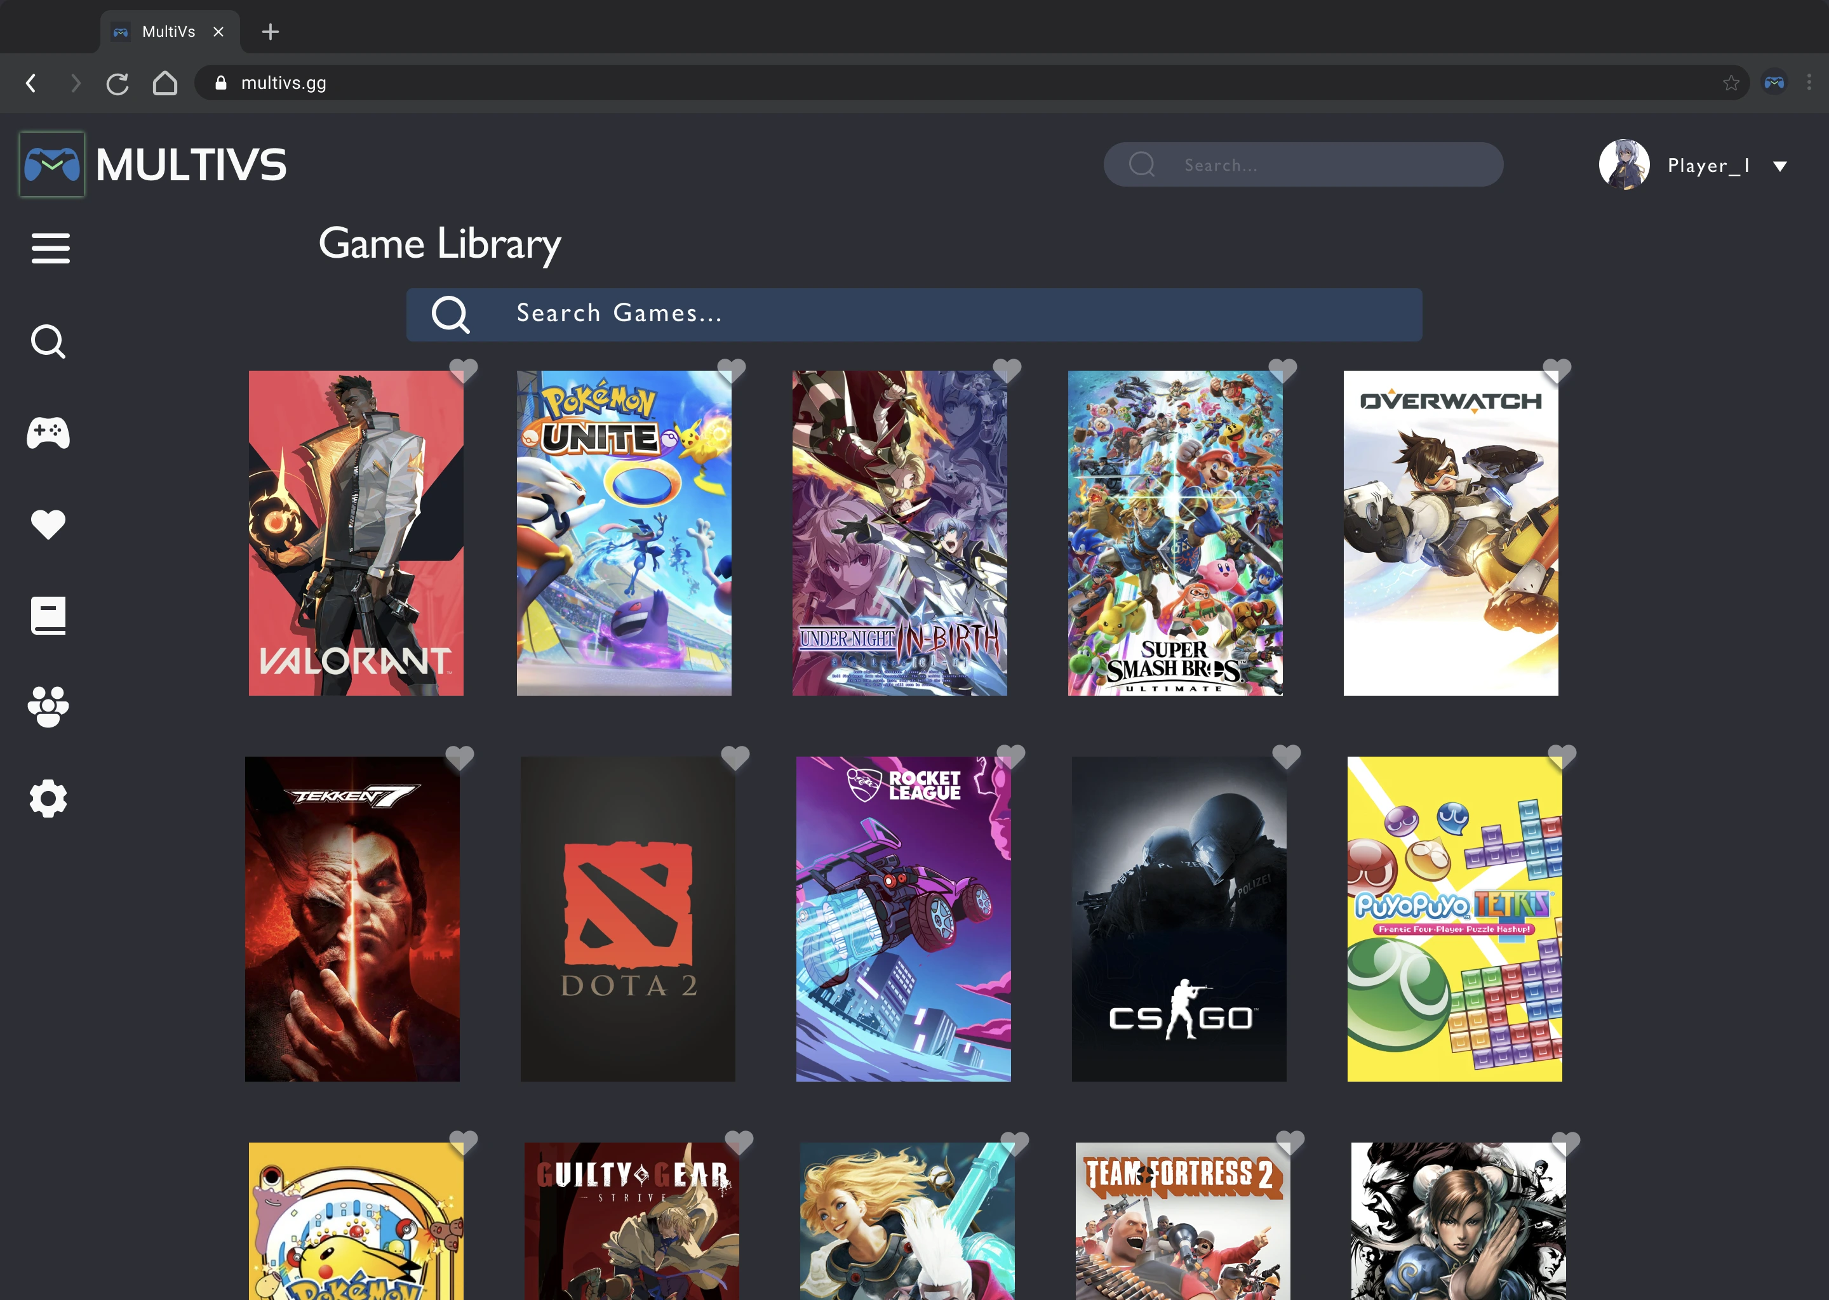Click the MultiVs extension icon in the browser toolbar
The image size is (1829, 1300).
1774,83
